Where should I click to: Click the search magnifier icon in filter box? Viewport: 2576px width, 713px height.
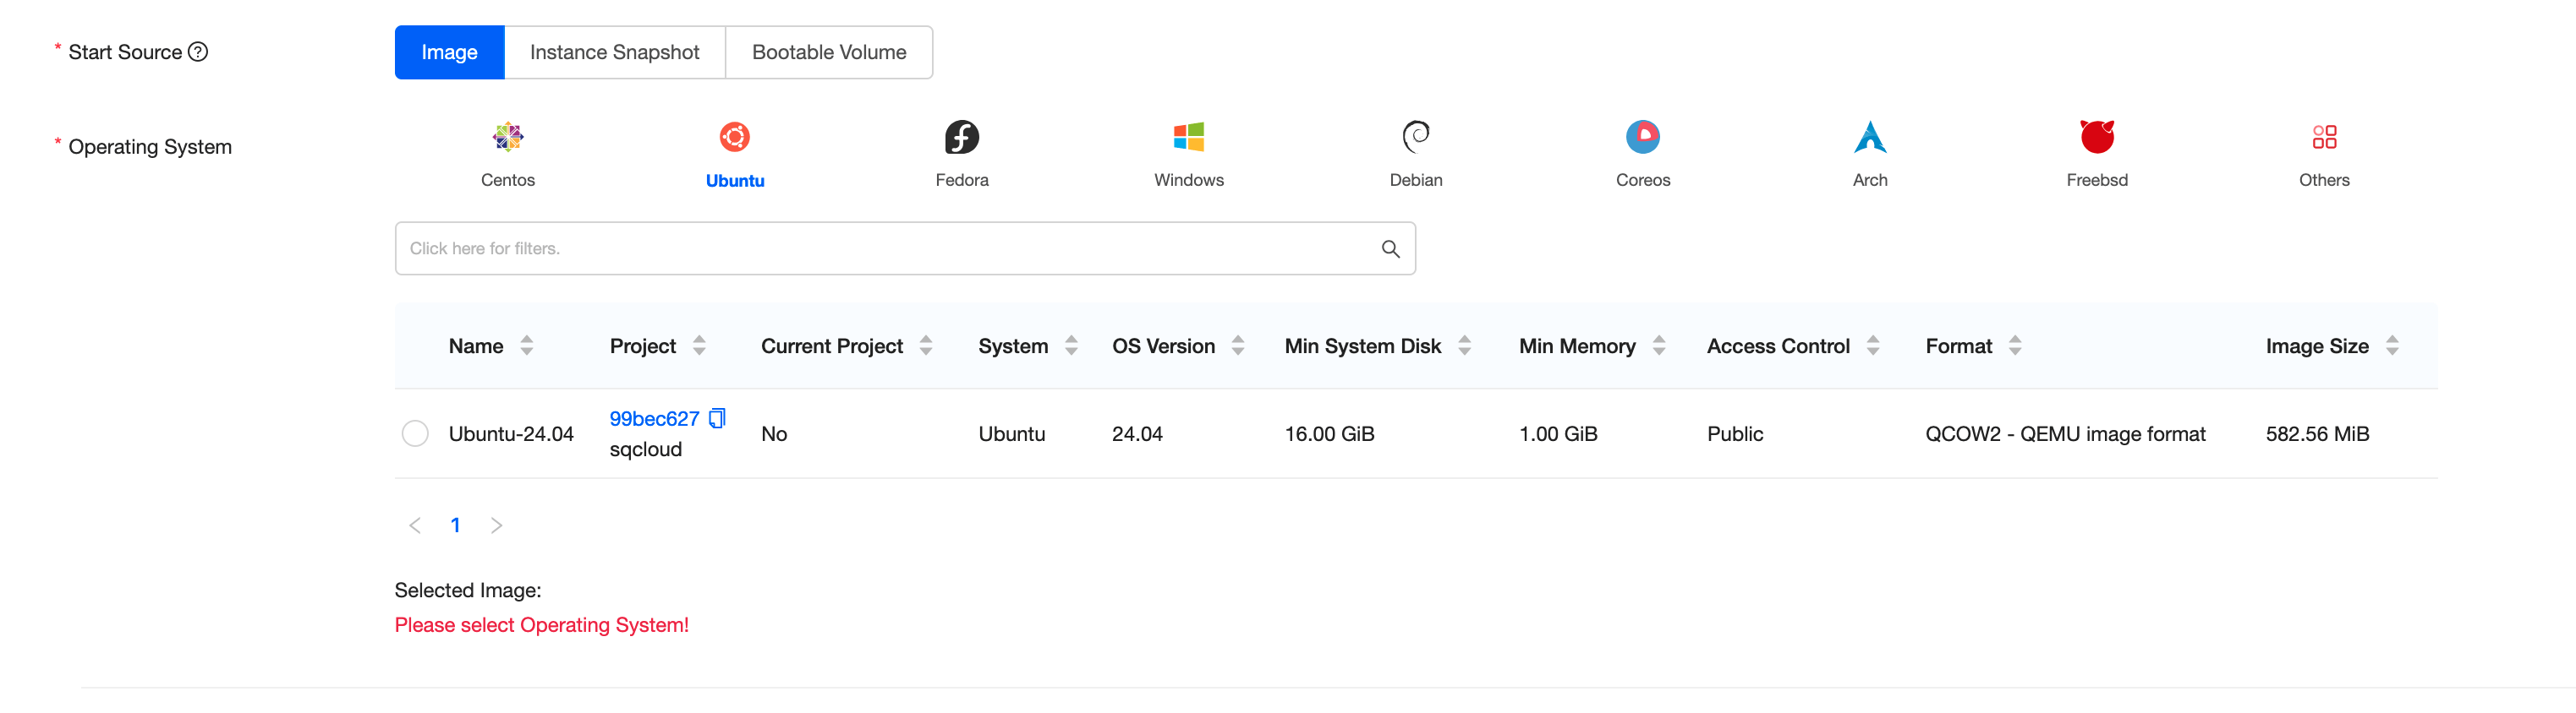(x=1390, y=248)
